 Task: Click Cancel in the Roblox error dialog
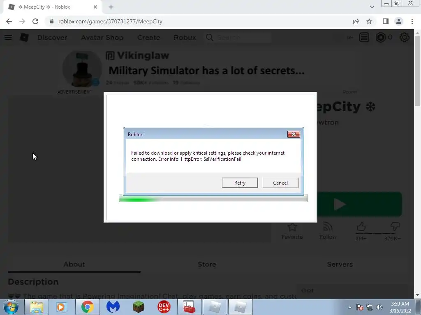tap(280, 183)
